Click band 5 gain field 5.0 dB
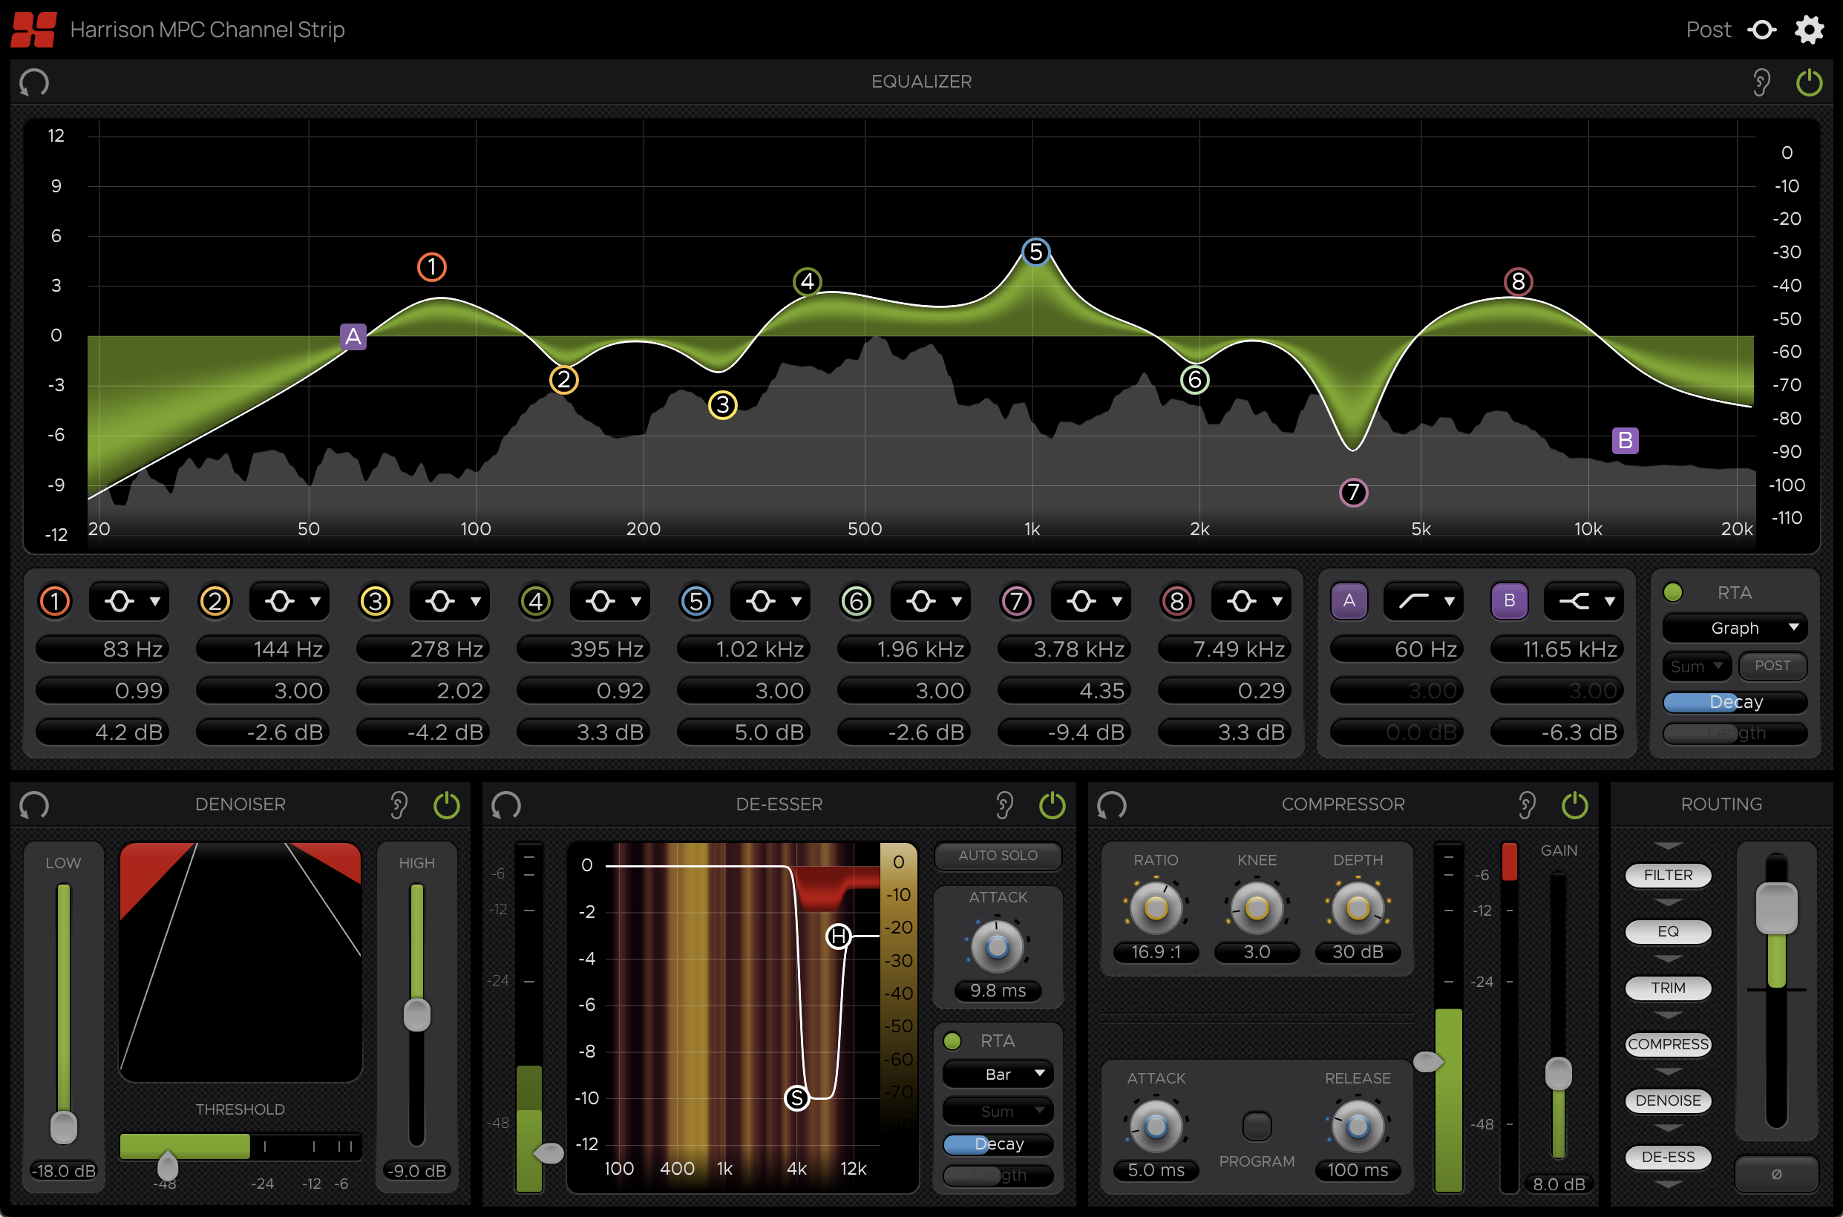This screenshot has width=1843, height=1217. [744, 731]
